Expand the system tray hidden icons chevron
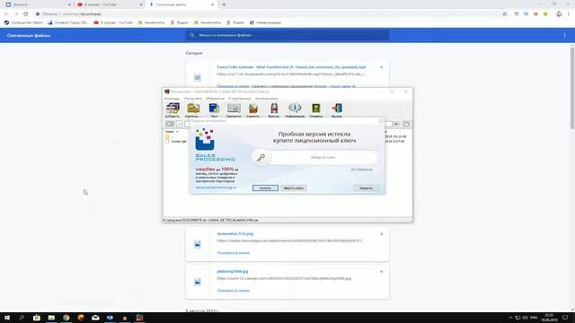The height and width of the screenshot is (323, 575). pos(510,318)
